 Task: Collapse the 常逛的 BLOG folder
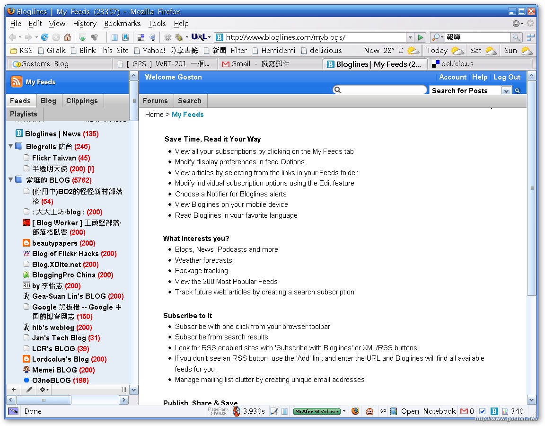click(11, 179)
